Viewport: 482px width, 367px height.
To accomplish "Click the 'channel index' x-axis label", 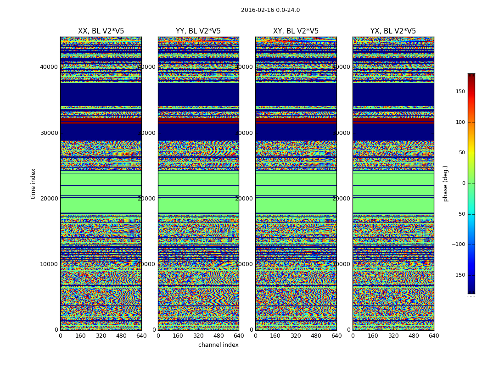I will coord(218,345).
